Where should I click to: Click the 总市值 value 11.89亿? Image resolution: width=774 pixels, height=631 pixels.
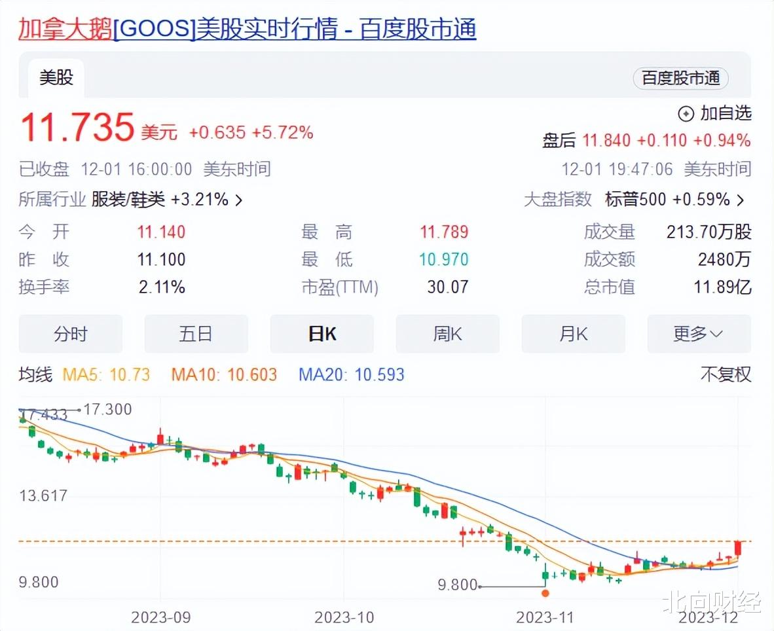pos(723,287)
